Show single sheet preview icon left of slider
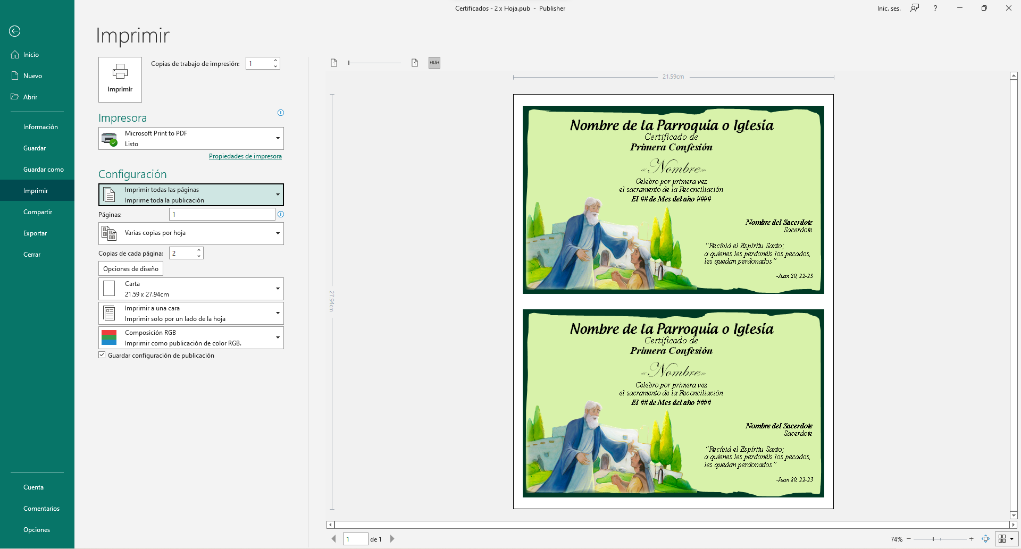1021x549 pixels. pos(334,63)
